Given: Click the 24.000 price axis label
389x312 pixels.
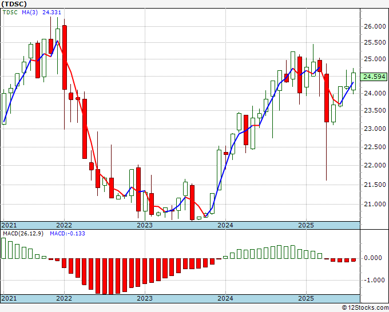Looking at the screenshot, I should coord(375,93).
